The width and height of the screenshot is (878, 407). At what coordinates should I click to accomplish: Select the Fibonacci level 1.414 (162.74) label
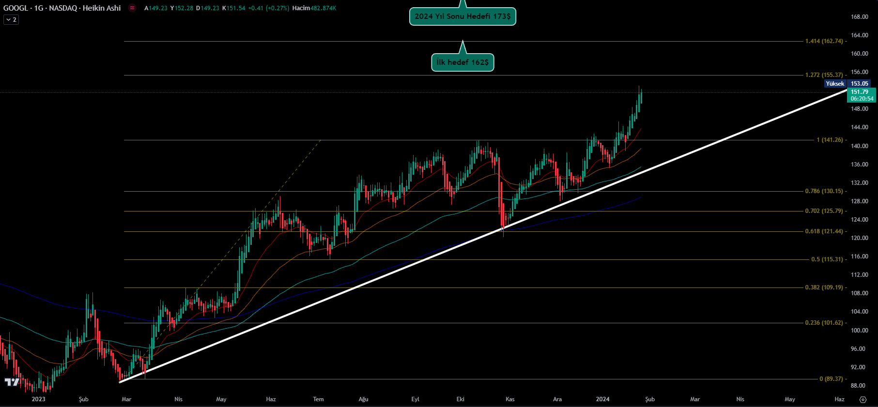824,41
